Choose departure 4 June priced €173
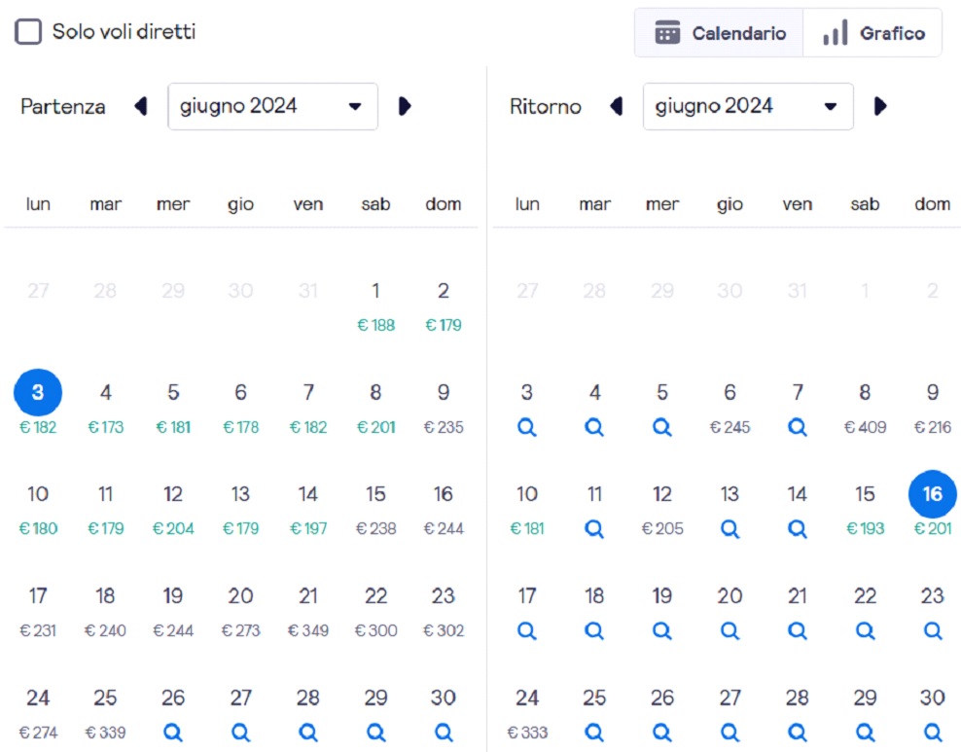The height and width of the screenshot is (752, 961). click(x=105, y=409)
